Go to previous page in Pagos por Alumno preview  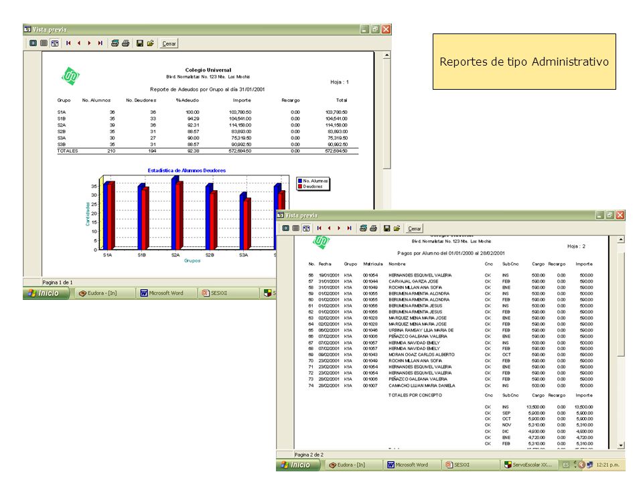coord(330,228)
